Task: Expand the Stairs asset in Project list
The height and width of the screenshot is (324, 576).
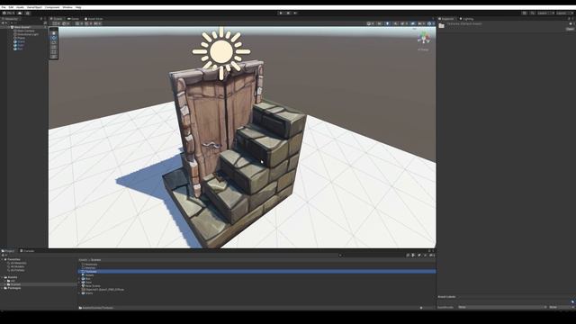Action: pyautogui.click(x=79, y=293)
